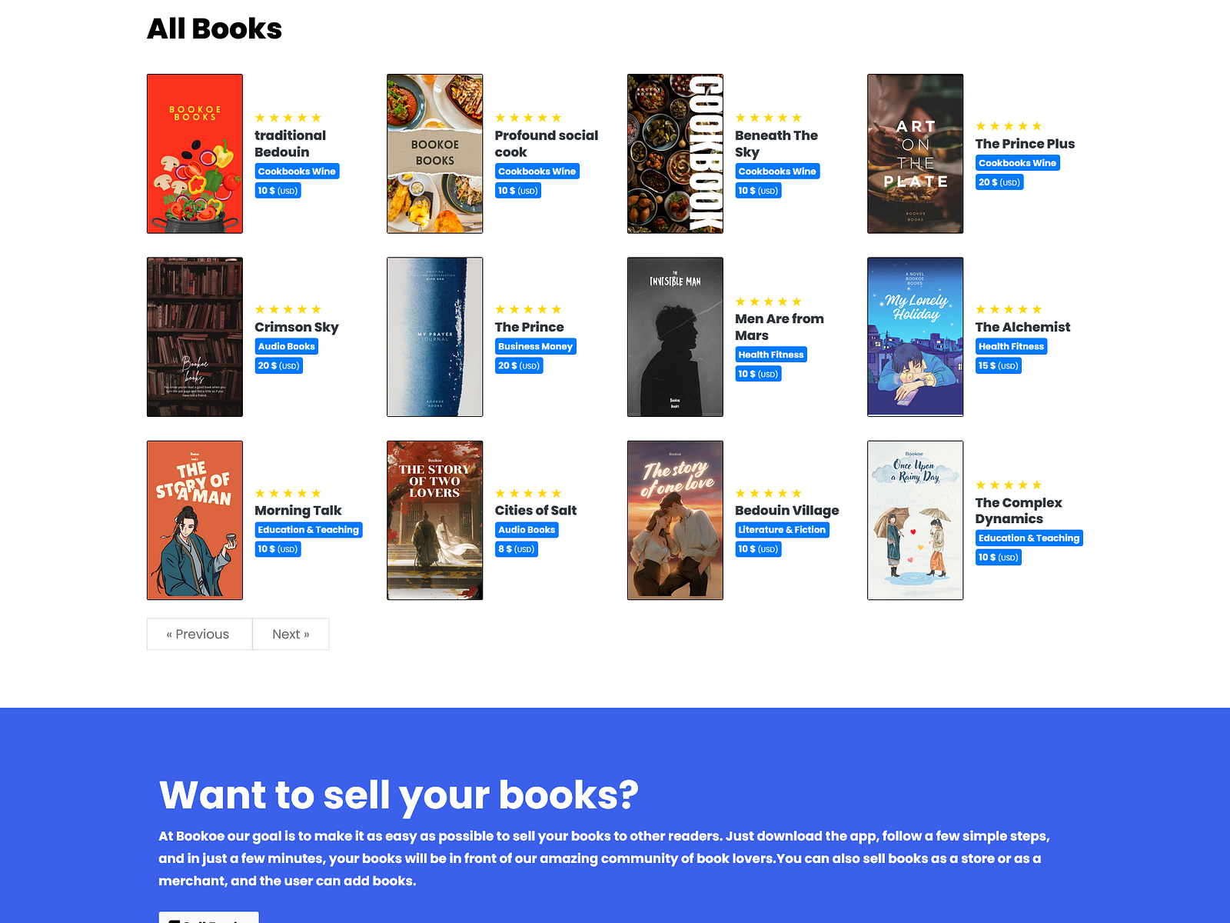The height and width of the screenshot is (923, 1230).
Task: Click the Health Fitness tag under The Alchemist
Action: [x=1011, y=346]
